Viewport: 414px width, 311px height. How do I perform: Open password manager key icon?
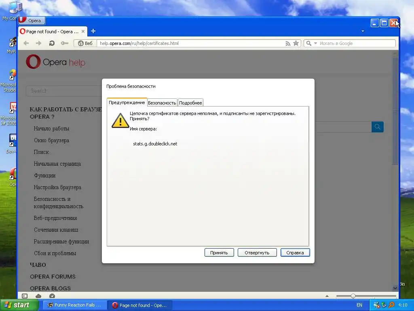(x=65, y=43)
